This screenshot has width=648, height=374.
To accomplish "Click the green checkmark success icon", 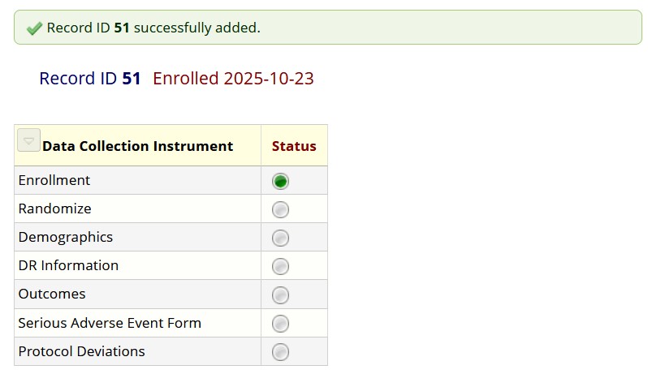I will [34, 28].
